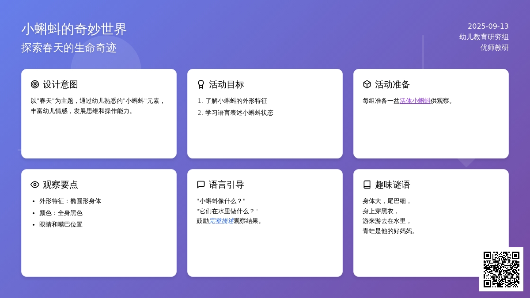Open the 活体小蝌蚪 link

coord(415,101)
